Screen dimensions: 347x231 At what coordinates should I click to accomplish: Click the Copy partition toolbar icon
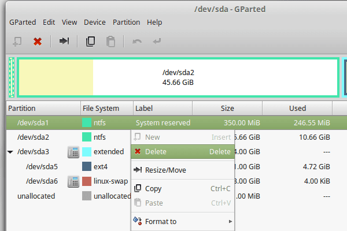[90, 42]
